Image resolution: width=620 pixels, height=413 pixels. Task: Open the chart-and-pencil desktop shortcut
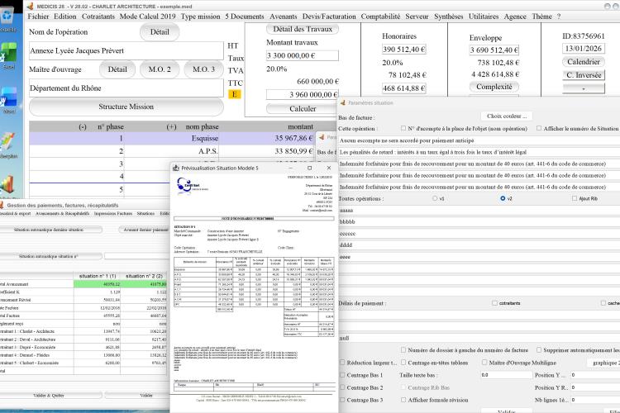(x=8, y=145)
